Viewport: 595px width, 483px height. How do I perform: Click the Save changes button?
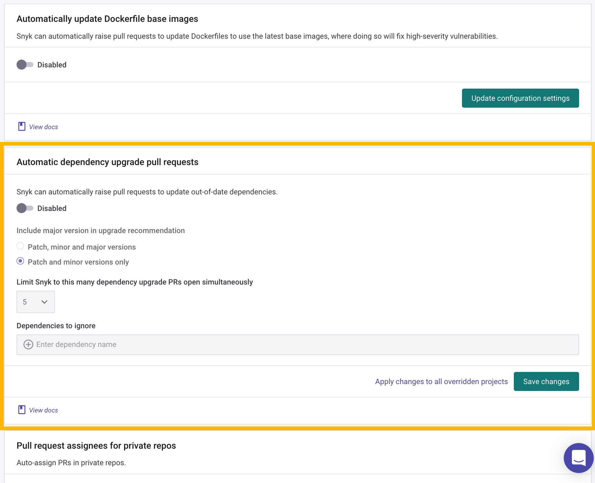pos(546,382)
